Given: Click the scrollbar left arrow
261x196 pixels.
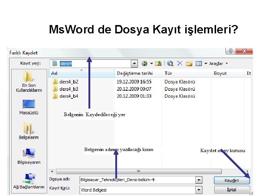Looking at the screenshot, I should coord(52,171).
